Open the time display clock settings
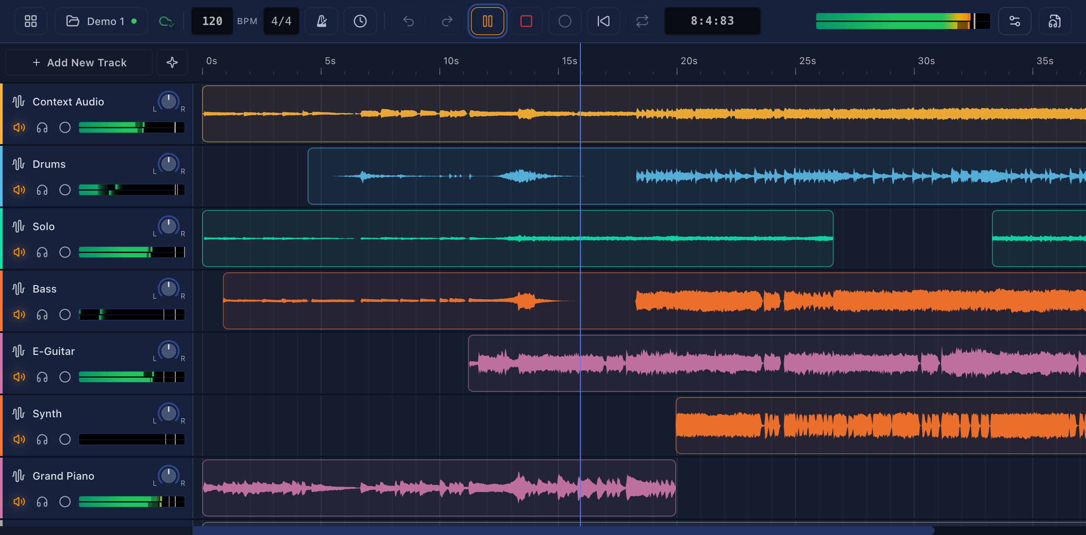The height and width of the screenshot is (535, 1086). [360, 21]
